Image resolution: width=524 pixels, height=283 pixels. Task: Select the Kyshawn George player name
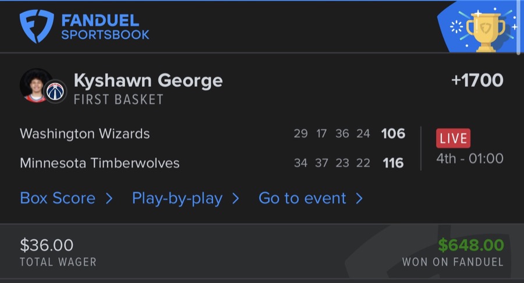coord(148,81)
